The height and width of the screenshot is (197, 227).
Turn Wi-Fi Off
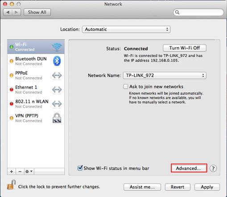pyautogui.click(x=185, y=48)
